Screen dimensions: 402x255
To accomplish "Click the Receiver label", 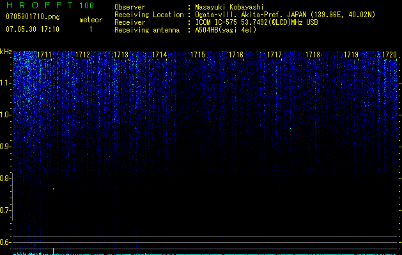I will coord(130,22).
